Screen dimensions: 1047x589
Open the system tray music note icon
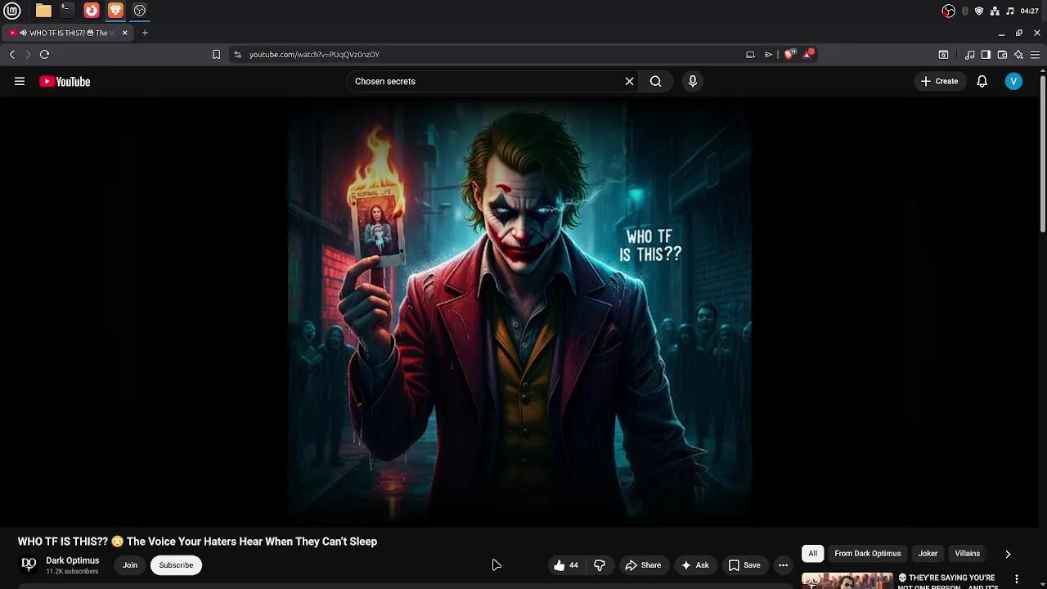[x=1009, y=11]
